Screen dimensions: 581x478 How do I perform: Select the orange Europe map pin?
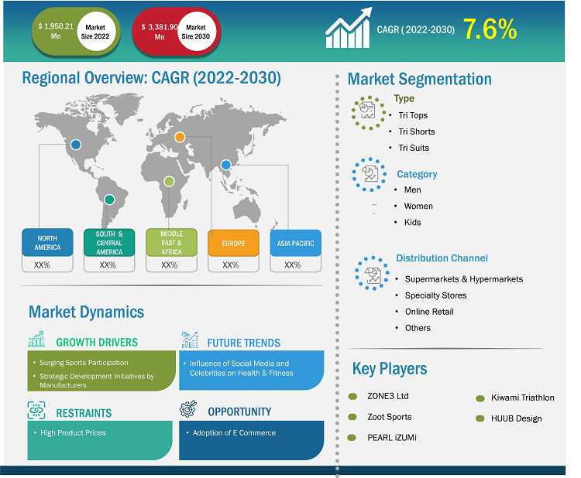[180, 138]
